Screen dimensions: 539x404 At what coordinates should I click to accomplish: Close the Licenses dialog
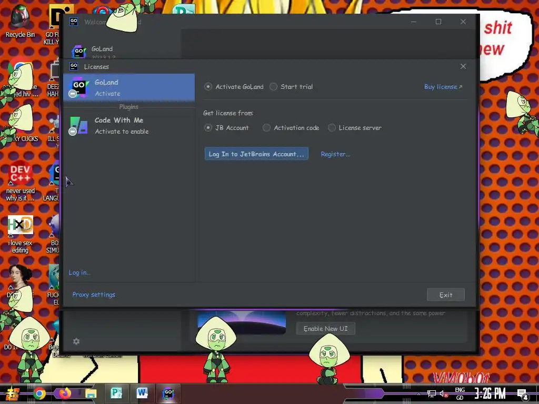point(463,66)
